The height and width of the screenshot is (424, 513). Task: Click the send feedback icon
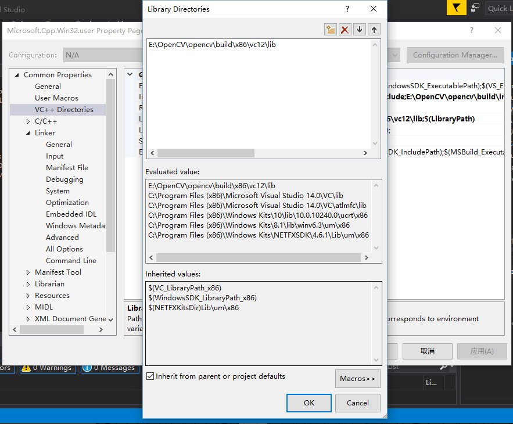475,8
